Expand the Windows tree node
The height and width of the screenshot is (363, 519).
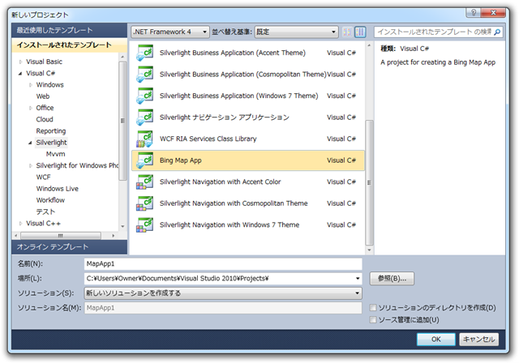tap(31, 85)
